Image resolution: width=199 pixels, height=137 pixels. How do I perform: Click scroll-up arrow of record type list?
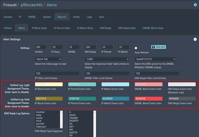[95, 112]
